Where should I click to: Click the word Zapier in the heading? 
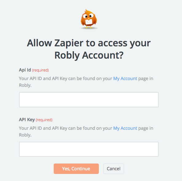point(69,43)
